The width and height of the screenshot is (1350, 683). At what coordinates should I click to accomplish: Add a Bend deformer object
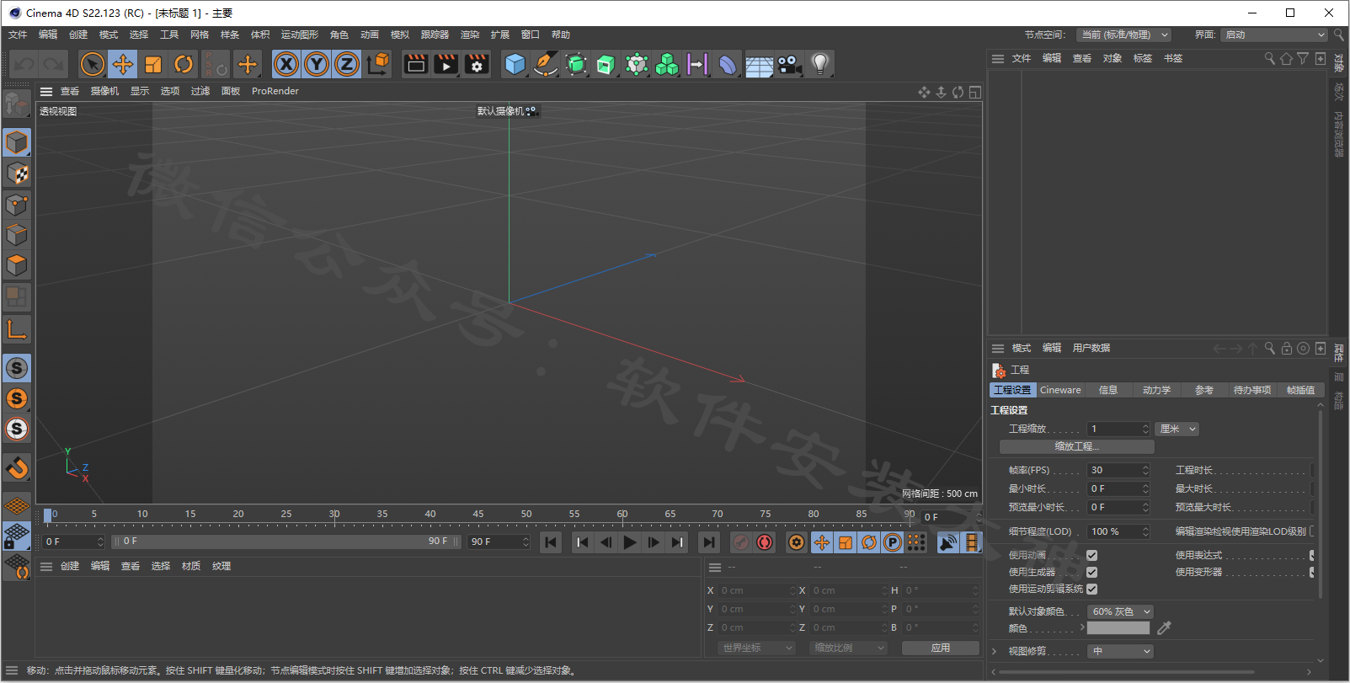pos(728,64)
